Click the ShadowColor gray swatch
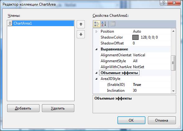Viewport: 183px width, 131px height. [x=135, y=37]
